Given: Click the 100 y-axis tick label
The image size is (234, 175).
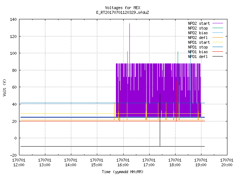Looking at the screenshot, I should (x=13, y=53).
